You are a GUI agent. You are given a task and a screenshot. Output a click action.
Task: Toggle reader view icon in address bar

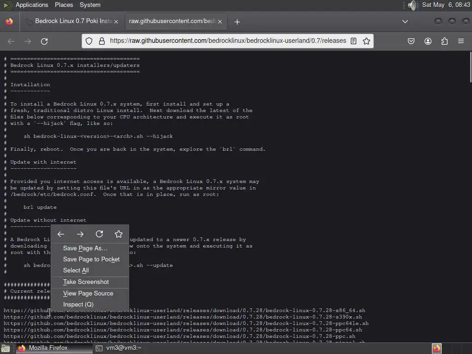click(x=354, y=41)
